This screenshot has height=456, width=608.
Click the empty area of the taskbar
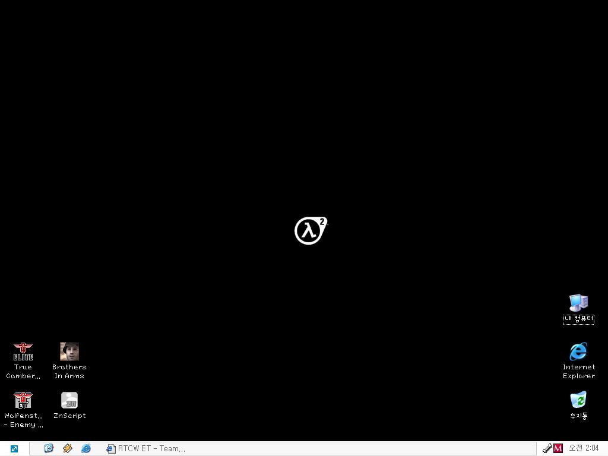pos(356,449)
